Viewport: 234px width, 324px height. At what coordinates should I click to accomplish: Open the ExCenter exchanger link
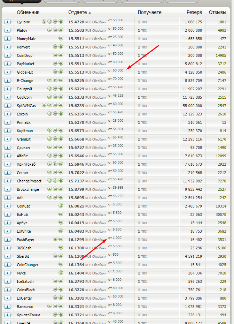[24, 298]
